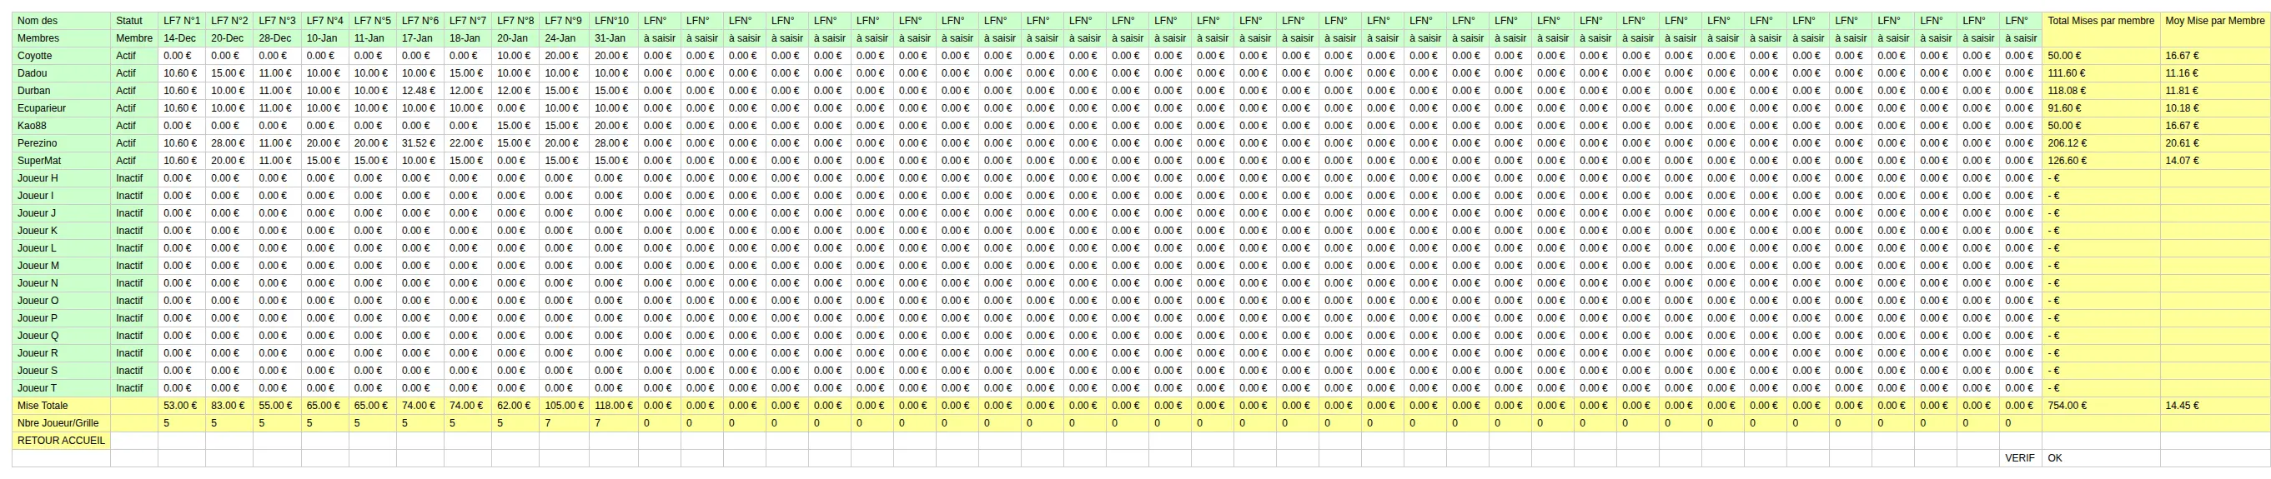Select the Coyotte member name cell
Screen dimensions: 2271x479
tap(61, 56)
